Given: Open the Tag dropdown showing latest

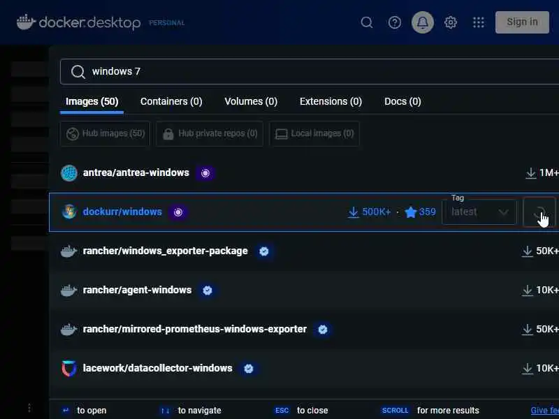Looking at the screenshot, I should pyautogui.click(x=479, y=212).
